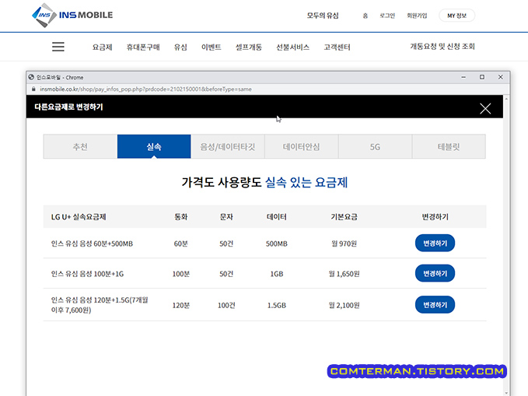Open the 휴대폰구매 menu

(143, 47)
